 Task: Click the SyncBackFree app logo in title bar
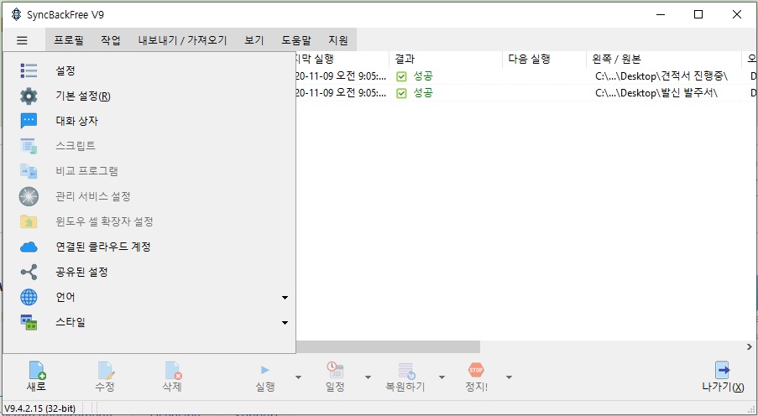pyautogui.click(x=17, y=14)
